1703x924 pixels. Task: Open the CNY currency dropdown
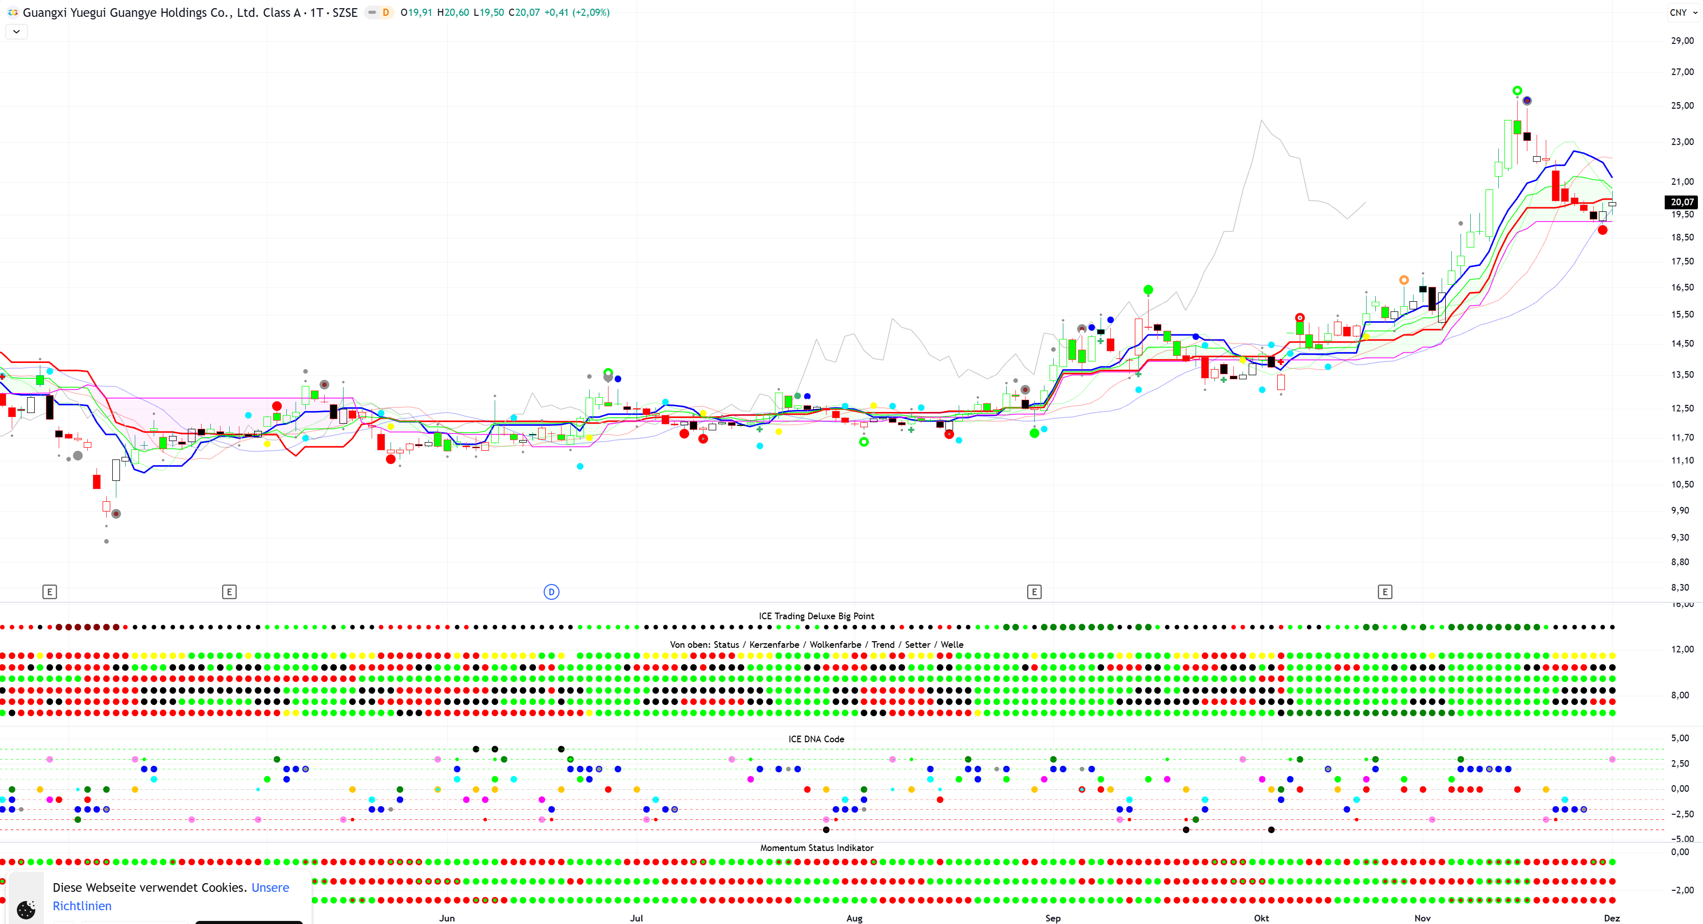point(1683,13)
